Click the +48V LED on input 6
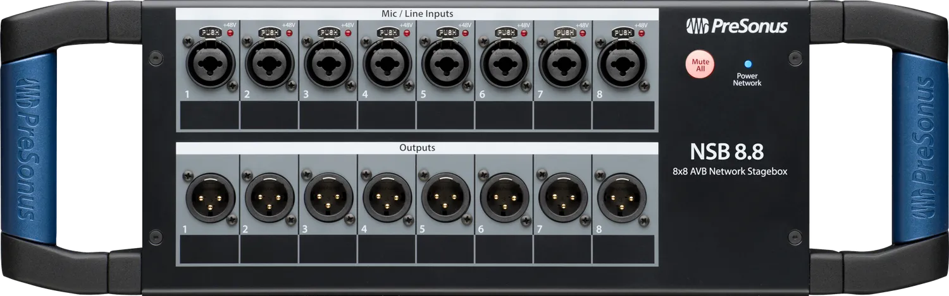This screenshot has width=949, height=296. [524, 33]
